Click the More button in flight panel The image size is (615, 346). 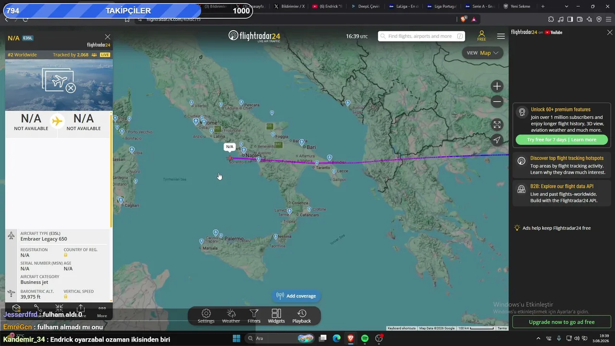pos(102,311)
